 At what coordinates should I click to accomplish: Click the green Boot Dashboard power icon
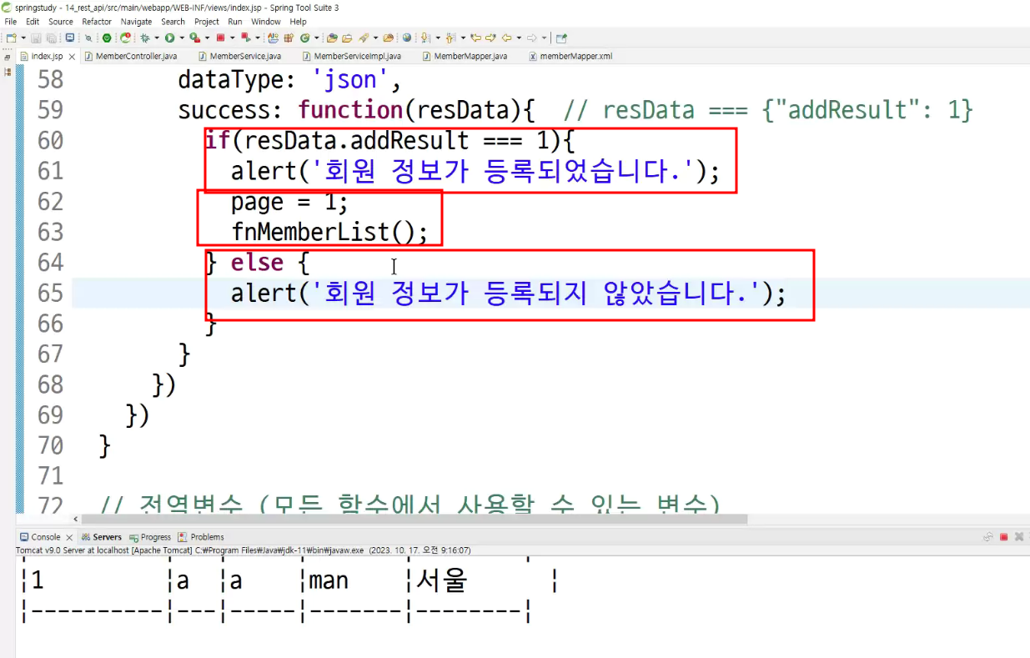point(107,38)
